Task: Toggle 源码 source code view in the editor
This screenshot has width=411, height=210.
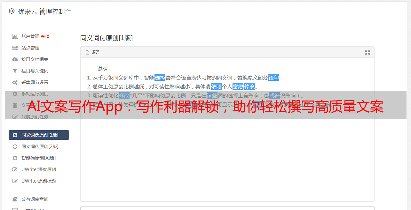Action: (92, 52)
